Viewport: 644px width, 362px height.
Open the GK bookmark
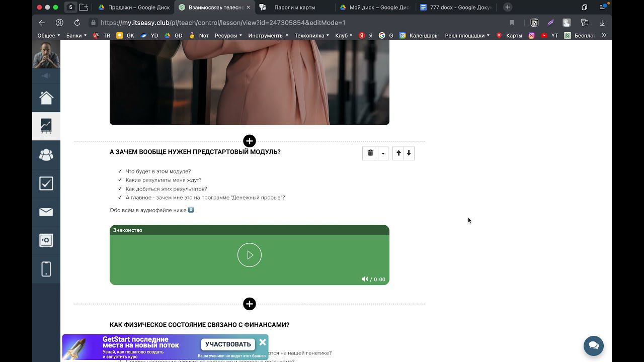point(125,36)
